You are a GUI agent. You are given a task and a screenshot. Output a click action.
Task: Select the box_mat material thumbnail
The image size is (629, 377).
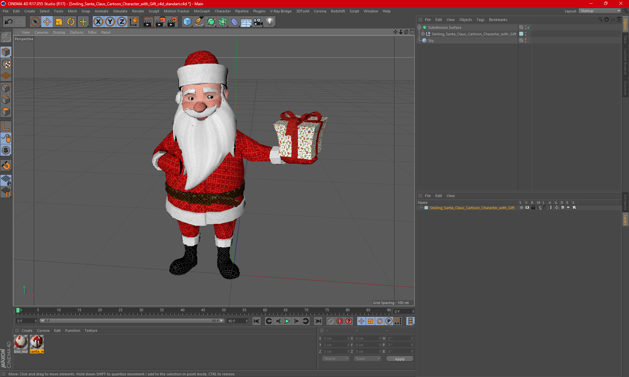click(21, 344)
